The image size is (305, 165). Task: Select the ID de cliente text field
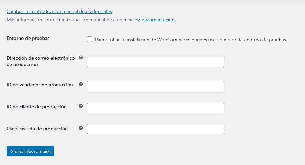tap(155, 108)
